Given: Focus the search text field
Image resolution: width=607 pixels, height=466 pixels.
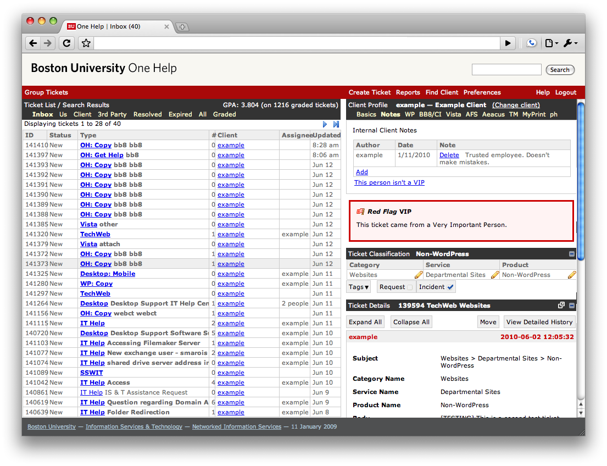Looking at the screenshot, I should tap(506, 70).
